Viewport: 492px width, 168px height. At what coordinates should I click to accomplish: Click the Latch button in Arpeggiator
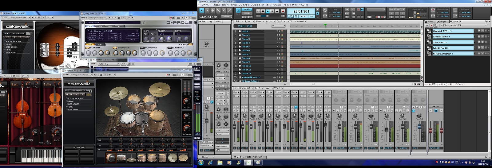(220, 93)
